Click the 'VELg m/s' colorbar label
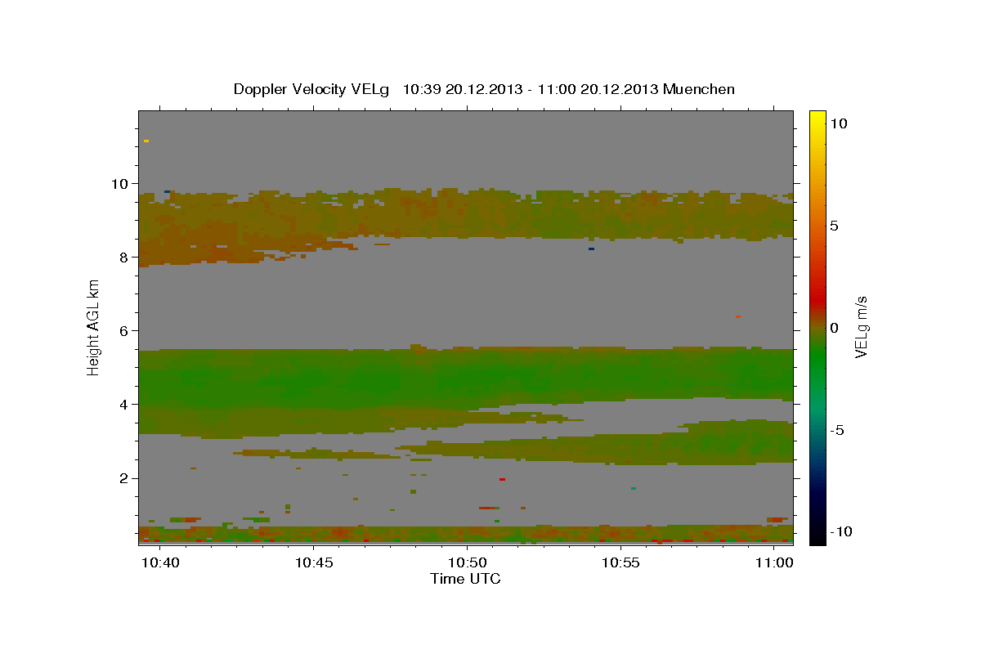This screenshot has height=654, width=981. tap(861, 326)
